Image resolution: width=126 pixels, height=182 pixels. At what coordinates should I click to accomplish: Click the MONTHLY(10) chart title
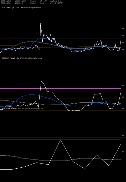point(23,109)
